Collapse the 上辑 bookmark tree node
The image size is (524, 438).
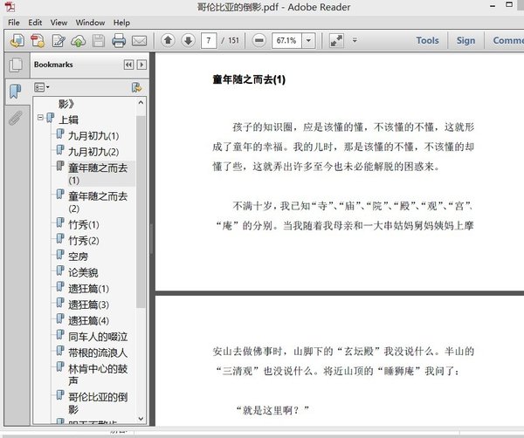40,119
